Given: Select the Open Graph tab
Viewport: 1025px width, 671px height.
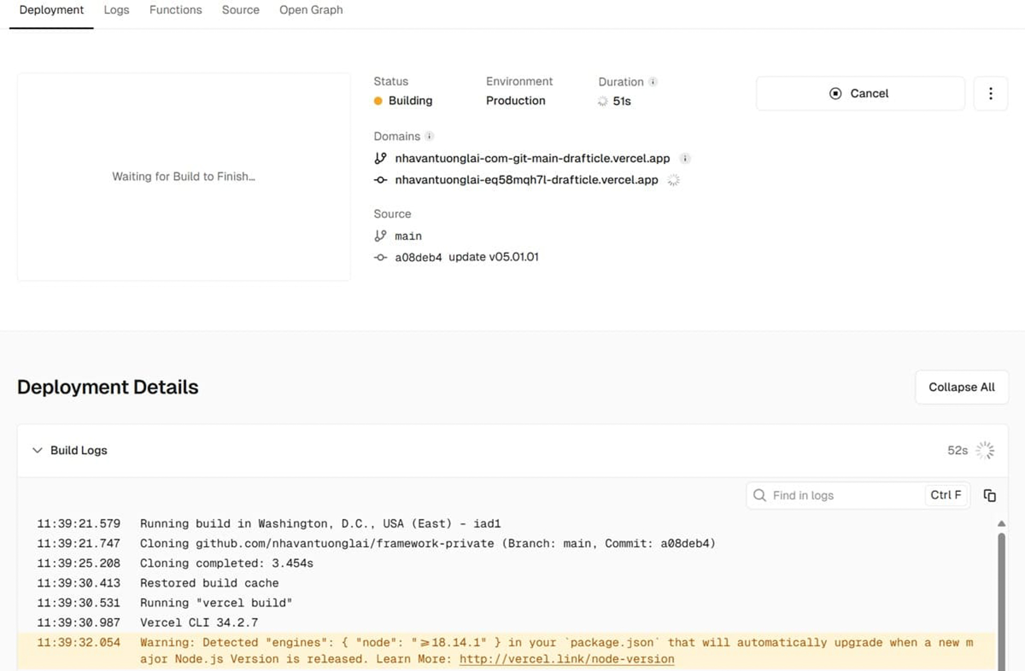Looking at the screenshot, I should 311,10.
